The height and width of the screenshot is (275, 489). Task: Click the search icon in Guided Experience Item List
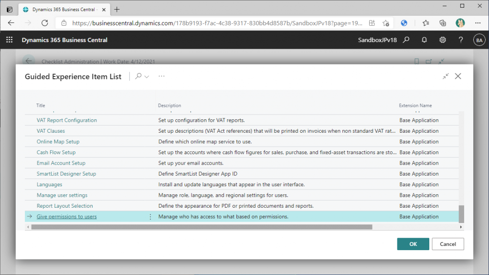pyautogui.click(x=138, y=76)
